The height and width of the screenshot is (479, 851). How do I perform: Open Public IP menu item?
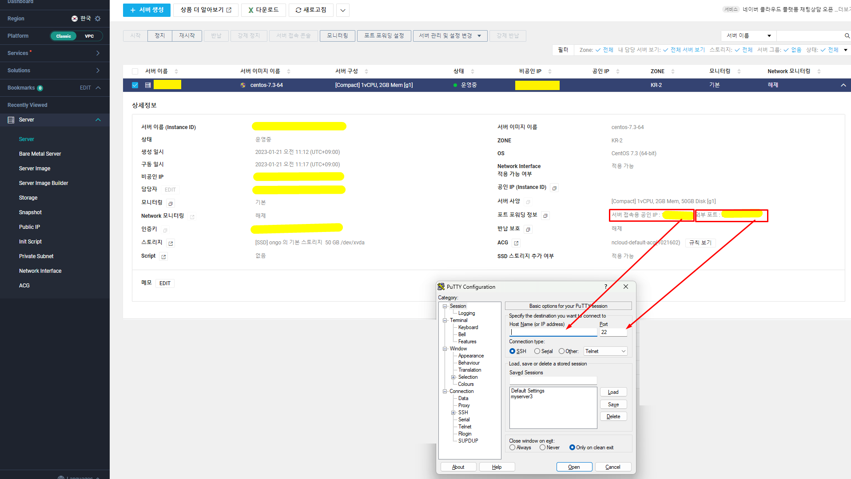click(x=29, y=227)
